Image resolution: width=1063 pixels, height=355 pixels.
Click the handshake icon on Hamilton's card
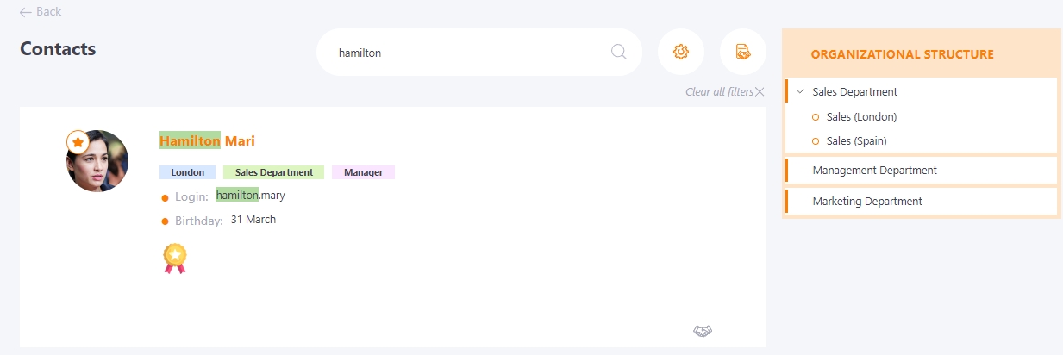703,331
